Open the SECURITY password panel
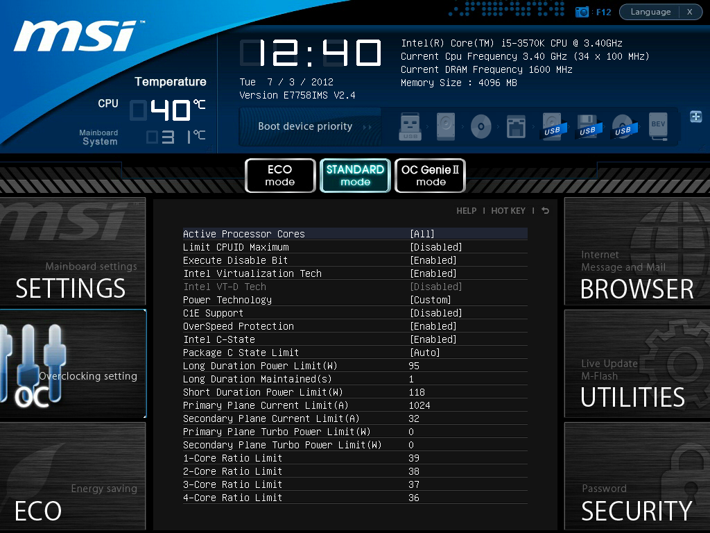The width and height of the screenshot is (710, 533). [x=637, y=476]
